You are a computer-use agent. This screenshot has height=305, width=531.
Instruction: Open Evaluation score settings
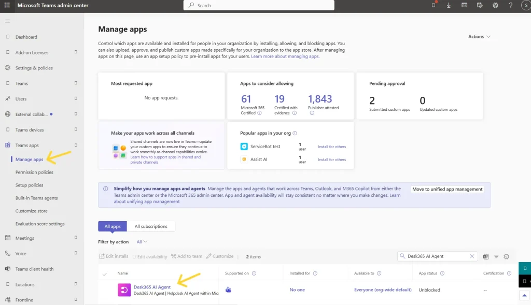coord(40,224)
